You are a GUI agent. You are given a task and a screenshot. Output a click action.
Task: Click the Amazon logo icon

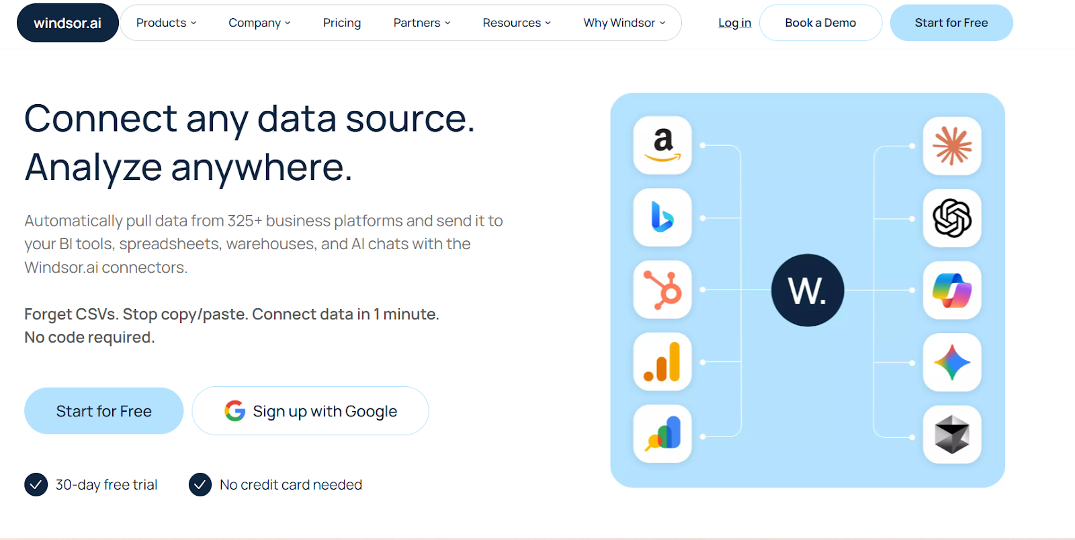[x=662, y=145]
